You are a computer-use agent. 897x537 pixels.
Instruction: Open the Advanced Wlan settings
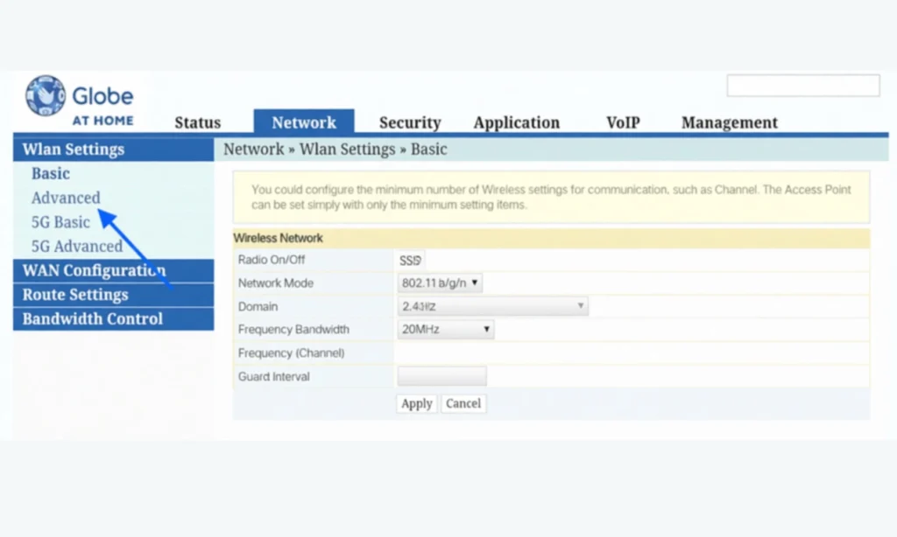pos(66,198)
